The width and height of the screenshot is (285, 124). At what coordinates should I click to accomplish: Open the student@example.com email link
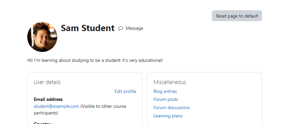(x=56, y=106)
